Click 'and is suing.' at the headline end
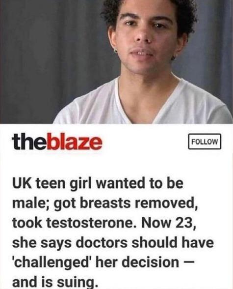233x289 pixels. [x=54, y=282]
